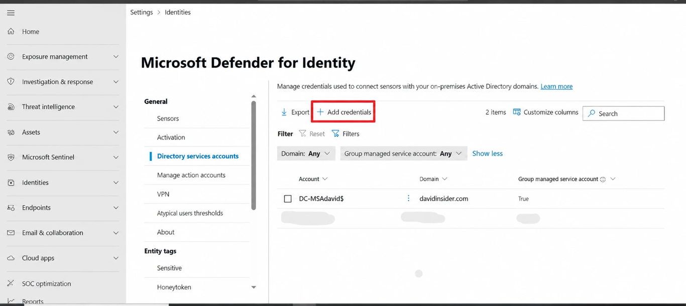
Task: Click the Threat intelligence icon
Action: point(11,107)
